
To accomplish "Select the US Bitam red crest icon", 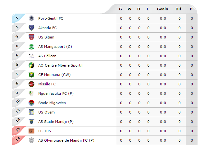I will point(31,37).
